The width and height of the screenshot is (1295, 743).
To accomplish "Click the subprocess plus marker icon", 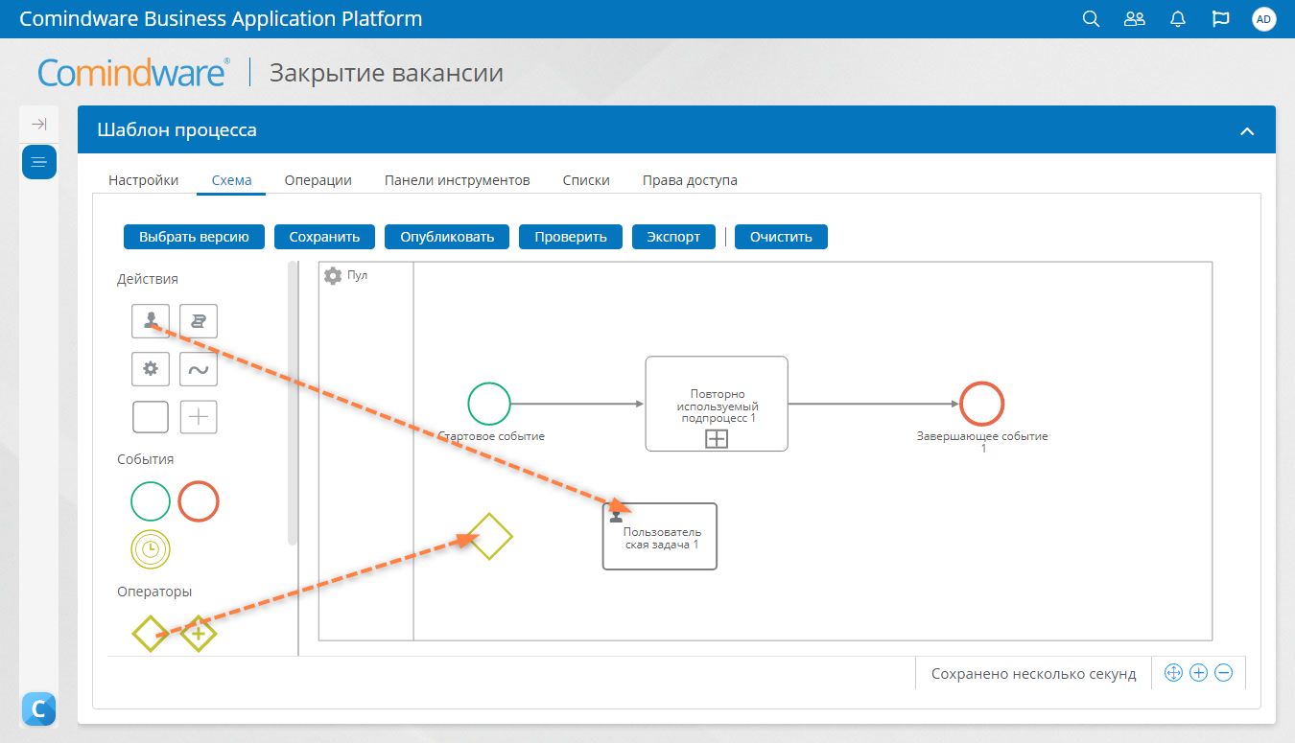I will [x=717, y=439].
